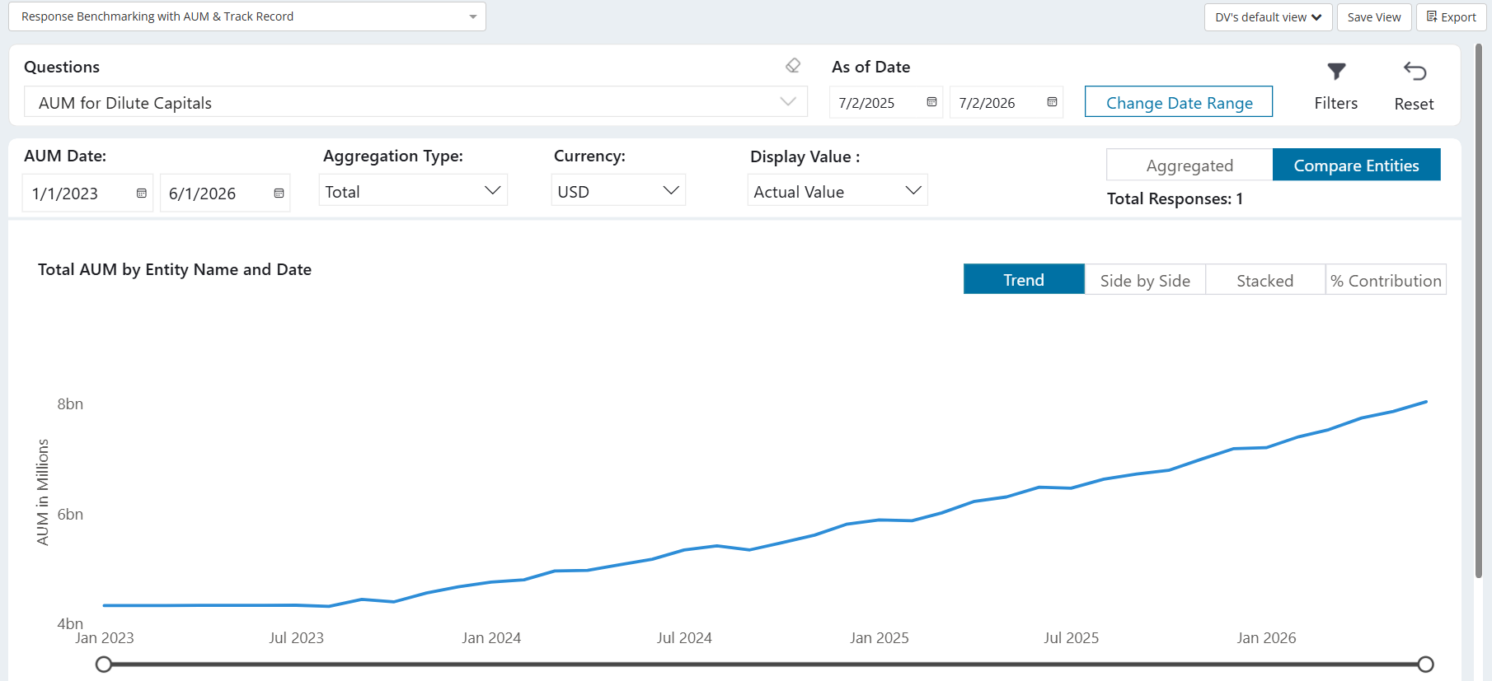Switch to Aggregated view toggle
This screenshot has width=1492, height=681.
(1189, 165)
